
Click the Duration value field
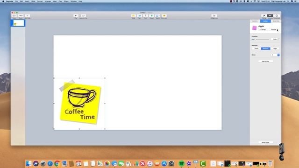point(275,39)
